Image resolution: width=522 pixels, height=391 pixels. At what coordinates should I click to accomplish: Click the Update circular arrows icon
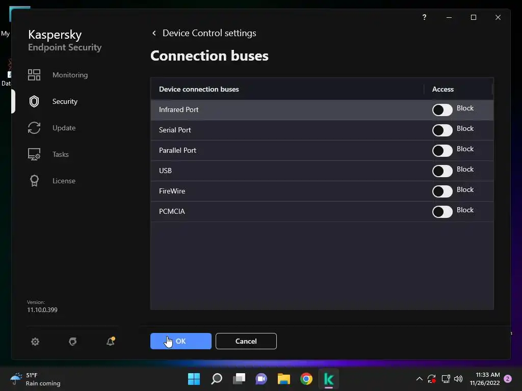[x=34, y=128]
